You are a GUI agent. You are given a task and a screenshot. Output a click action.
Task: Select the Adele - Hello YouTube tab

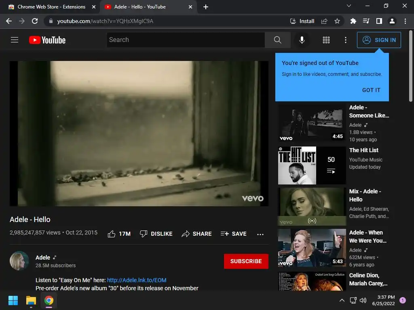tap(148, 7)
